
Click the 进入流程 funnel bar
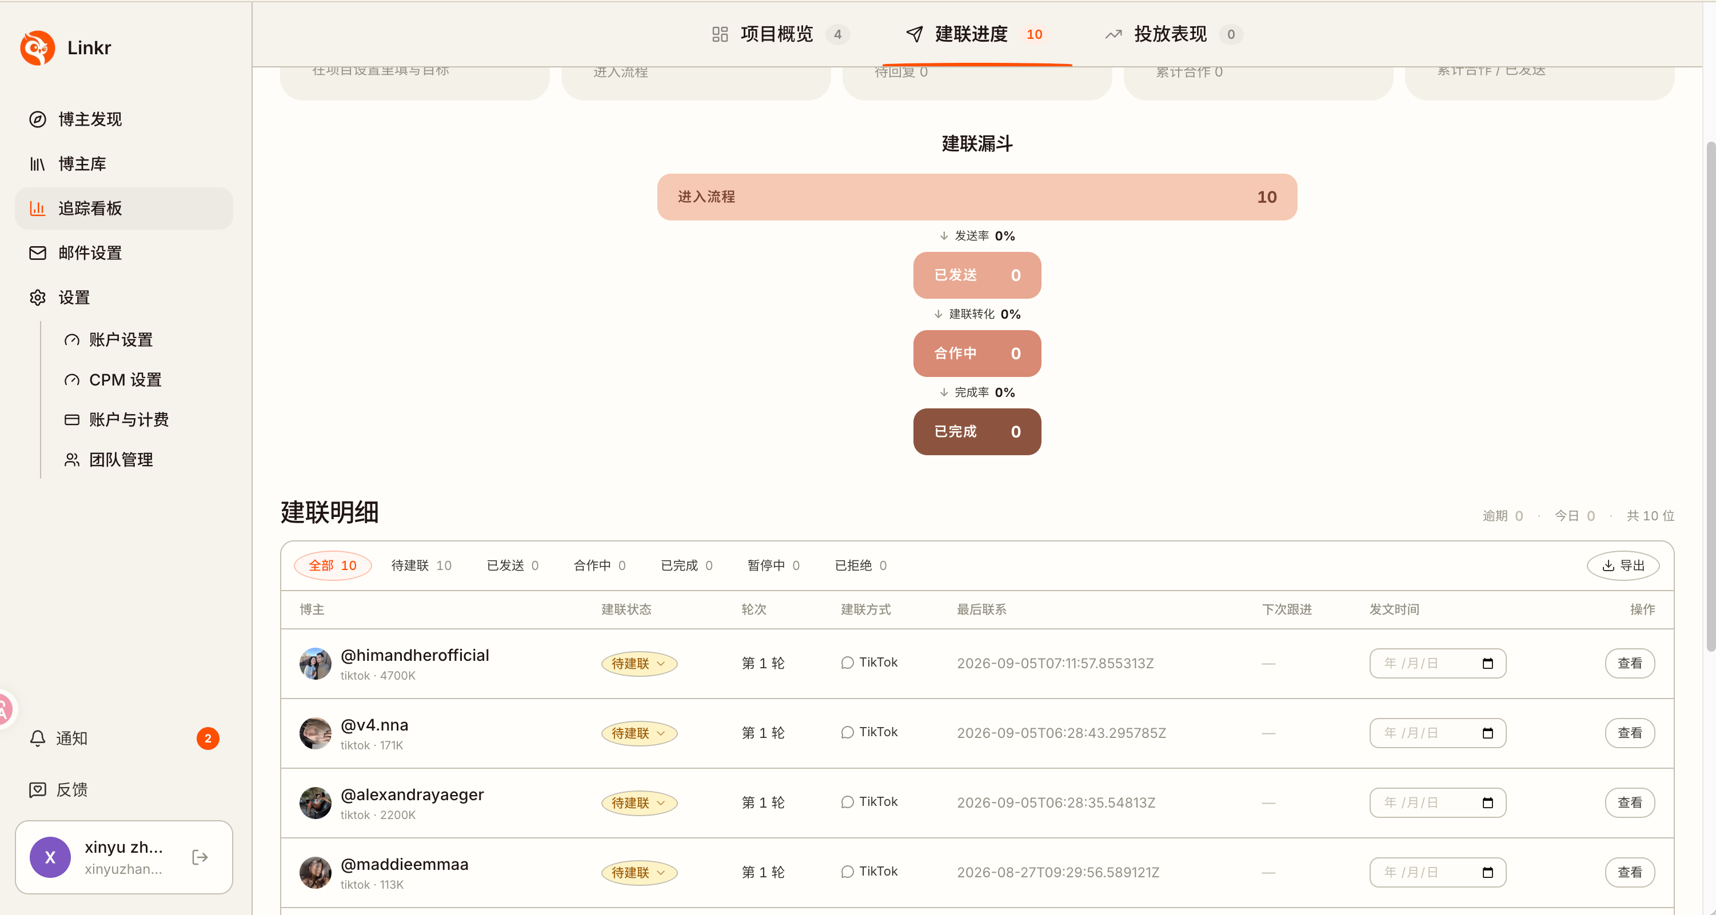[976, 197]
